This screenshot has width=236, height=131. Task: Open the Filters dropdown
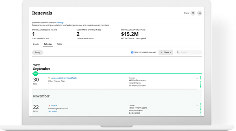(x=166, y=52)
